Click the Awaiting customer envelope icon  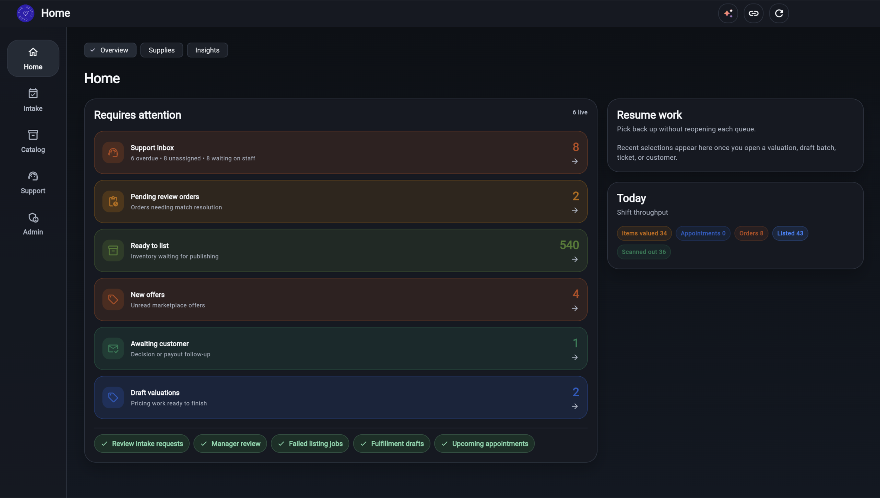pos(113,349)
